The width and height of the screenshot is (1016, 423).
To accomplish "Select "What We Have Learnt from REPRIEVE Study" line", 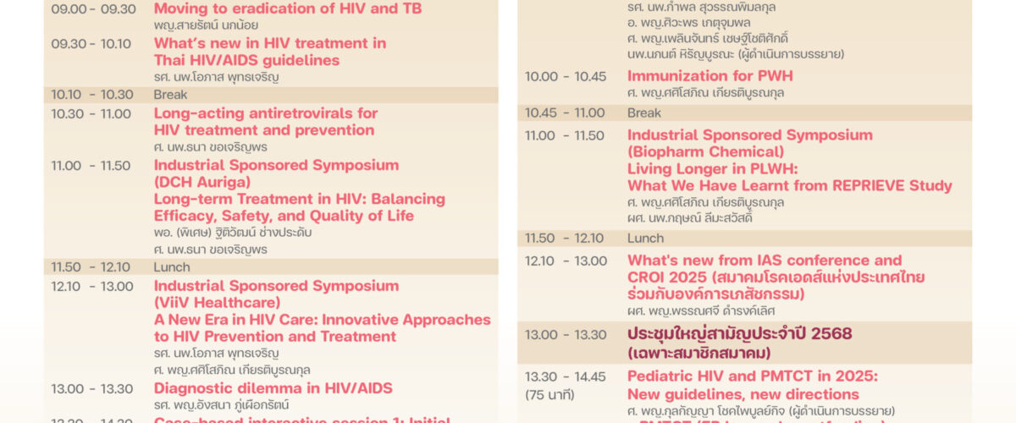I will pyautogui.click(x=789, y=186).
